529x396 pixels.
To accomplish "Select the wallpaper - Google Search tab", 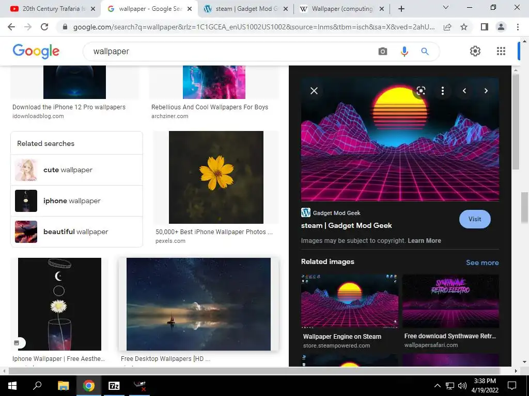I will (149, 9).
